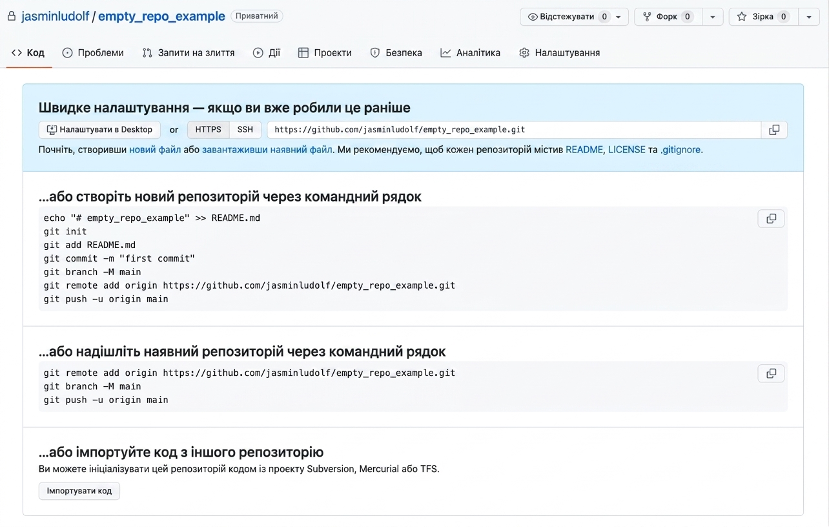829x527 pixels.
Task: Select HTTPS clone protocol
Action: tap(209, 130)
